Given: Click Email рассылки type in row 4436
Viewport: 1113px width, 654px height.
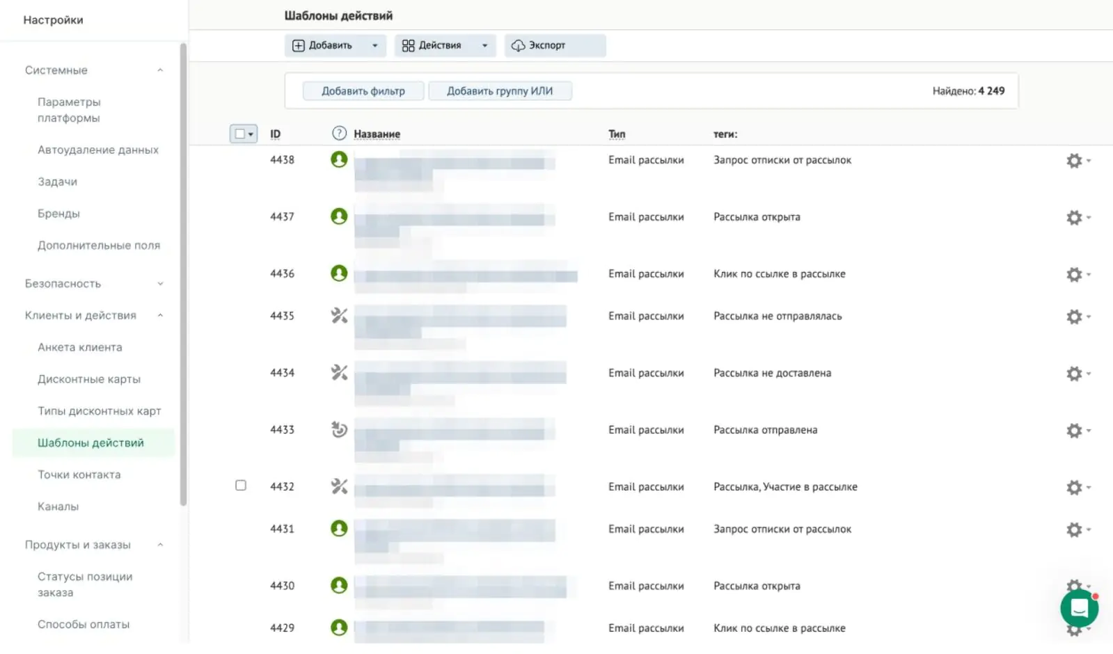Looking at the screenshot, I should point(646,274).
